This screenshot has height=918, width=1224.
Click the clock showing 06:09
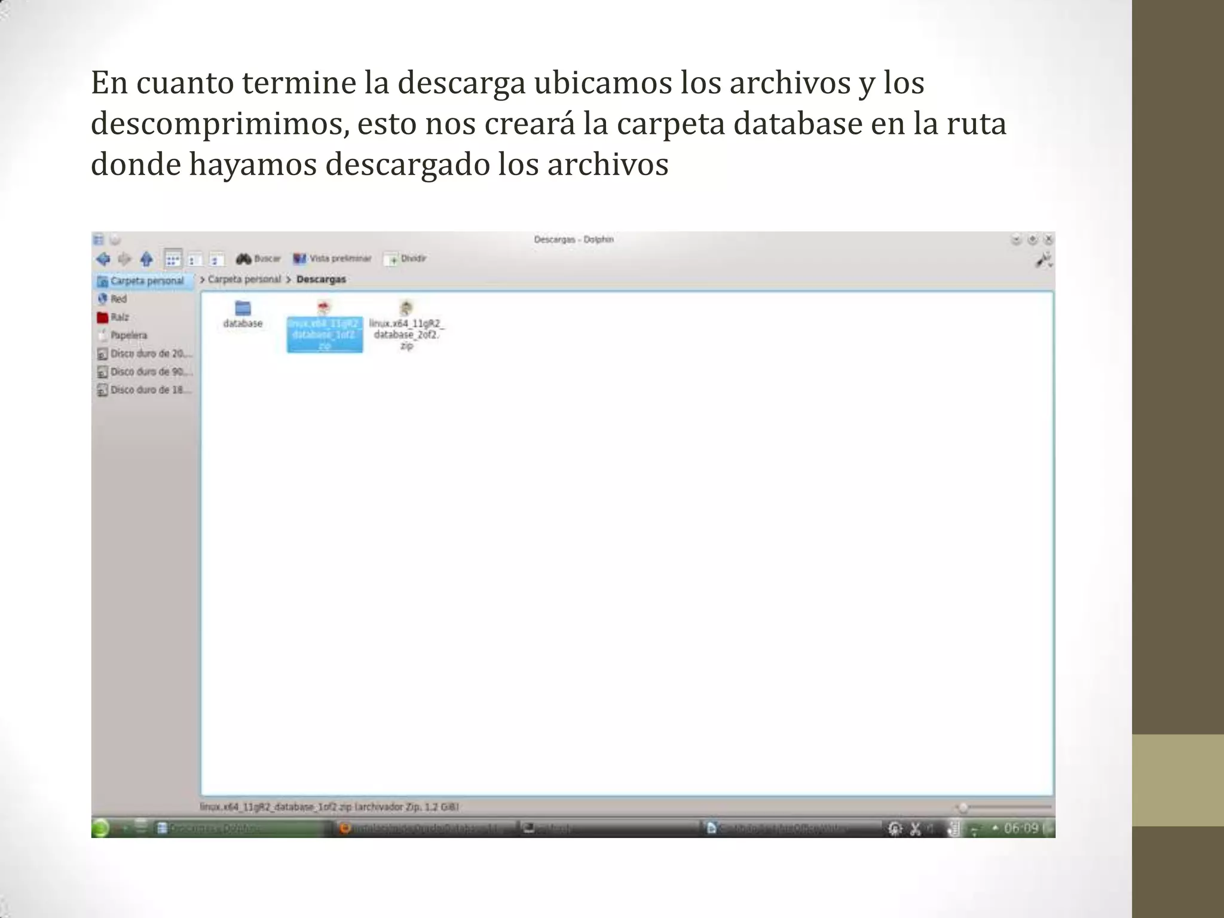coord(1021,828)
